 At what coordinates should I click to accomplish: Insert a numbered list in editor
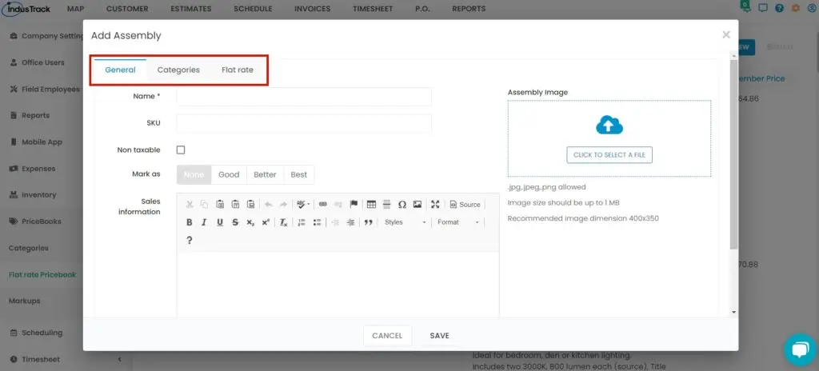pos(302,222)
